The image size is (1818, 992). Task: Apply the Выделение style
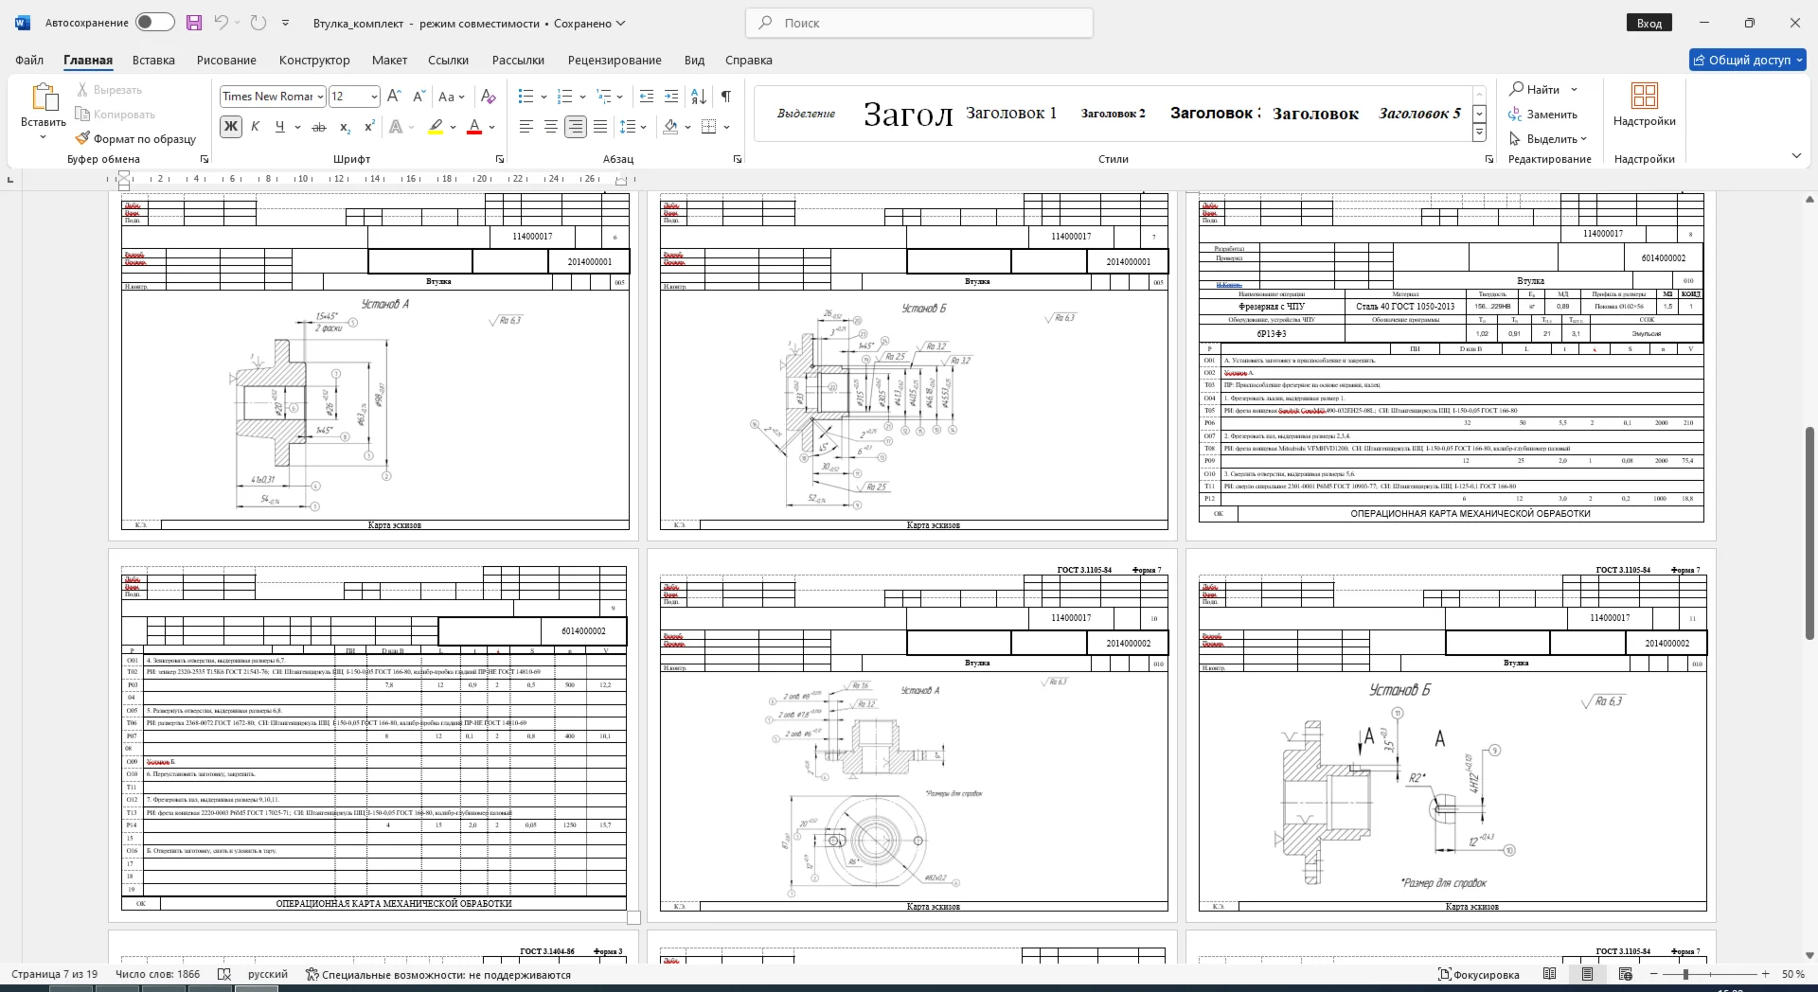tap(806, 113)
